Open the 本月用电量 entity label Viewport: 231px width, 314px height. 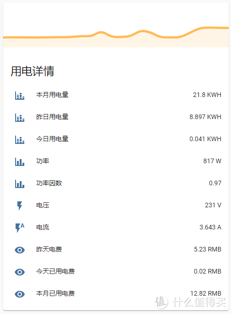52,95
